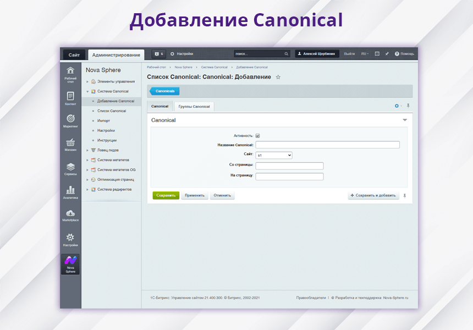
Task: Switch to the Администрирование tab
Action: pyautogui.click(x=116, y=54)
